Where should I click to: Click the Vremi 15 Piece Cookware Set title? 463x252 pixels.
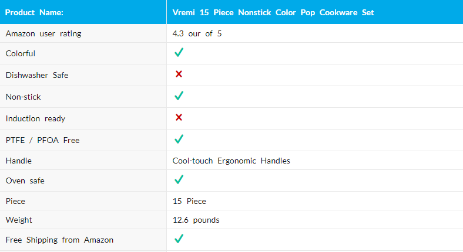(x=273, y=12)
